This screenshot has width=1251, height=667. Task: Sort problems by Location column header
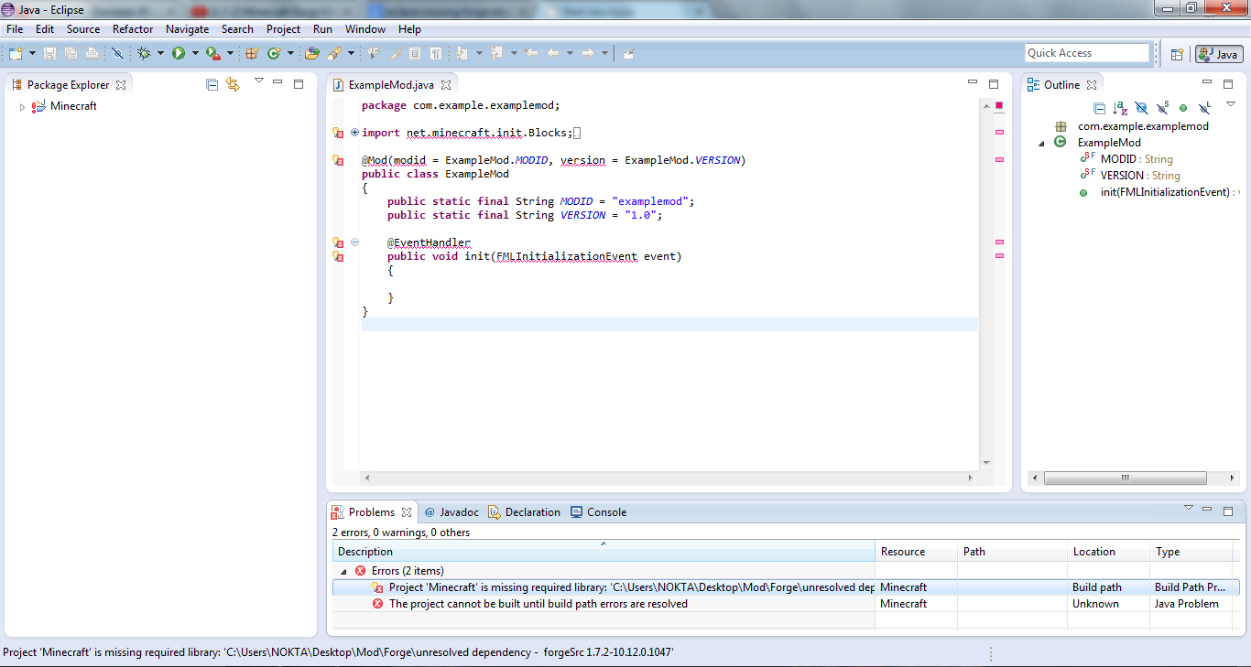pos(1109,552)
